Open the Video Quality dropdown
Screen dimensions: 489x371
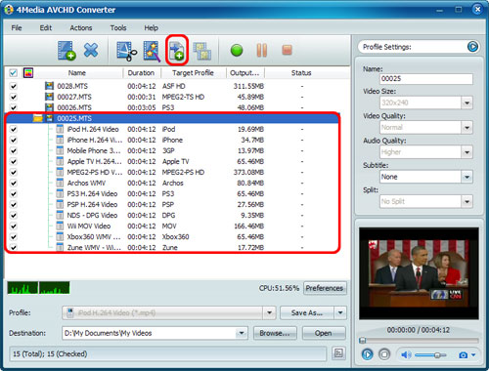(x=467, y=127)
